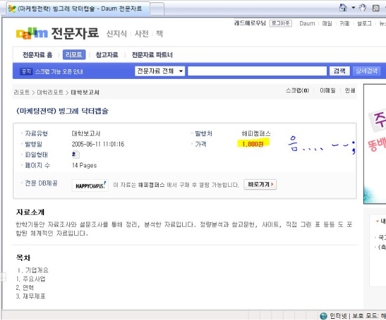Click the 14 Pages value
Image resolution: width=386 pixels, height=320 pixels.
point(84,165)
